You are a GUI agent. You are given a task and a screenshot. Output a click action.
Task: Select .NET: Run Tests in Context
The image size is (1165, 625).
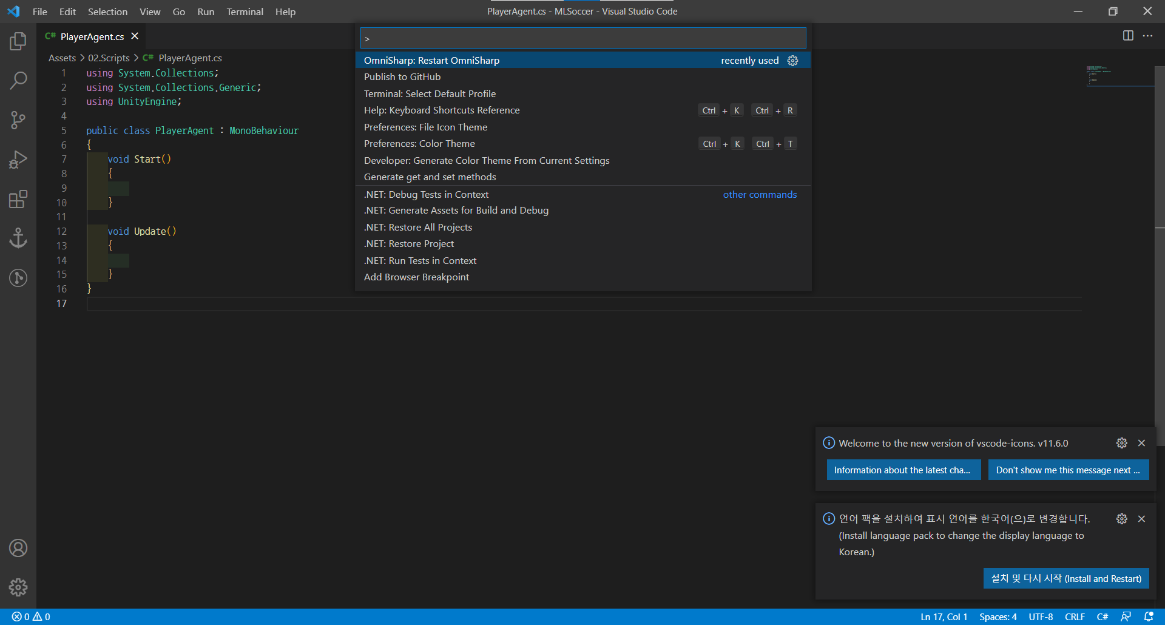[x=583, y=260]
